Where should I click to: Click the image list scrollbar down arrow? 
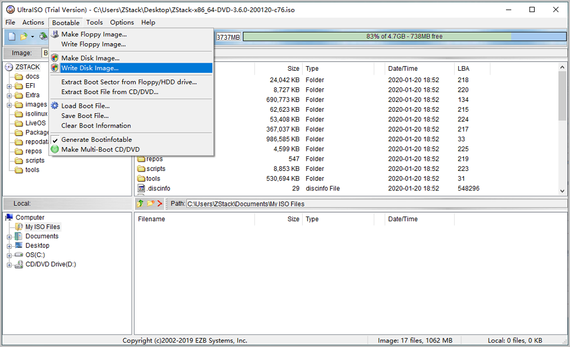pyautogui.click(x=563, y=191)
